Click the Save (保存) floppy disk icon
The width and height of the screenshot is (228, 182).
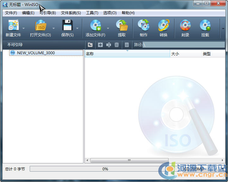(67, 26)
